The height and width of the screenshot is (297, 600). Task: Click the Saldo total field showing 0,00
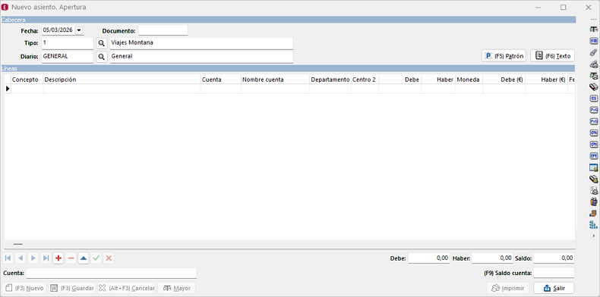click(x=554, y=258)
